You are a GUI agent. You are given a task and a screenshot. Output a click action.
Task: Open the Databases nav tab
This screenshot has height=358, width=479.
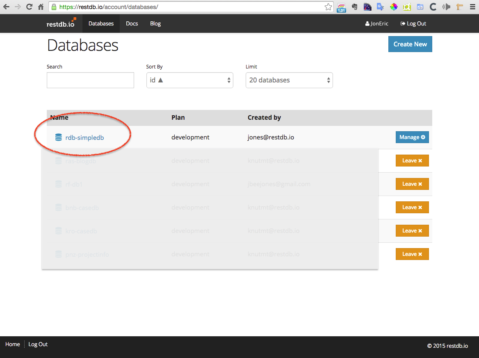coord(101,23)
